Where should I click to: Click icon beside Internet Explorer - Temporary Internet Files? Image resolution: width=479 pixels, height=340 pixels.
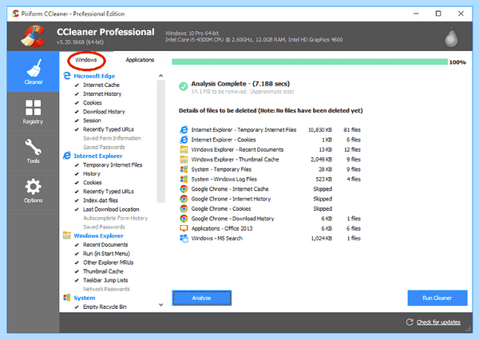184,129
